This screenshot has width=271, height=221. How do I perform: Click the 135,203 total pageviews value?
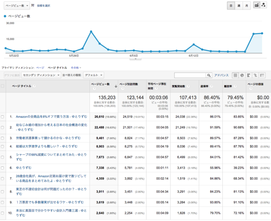[x=107, y=98]
